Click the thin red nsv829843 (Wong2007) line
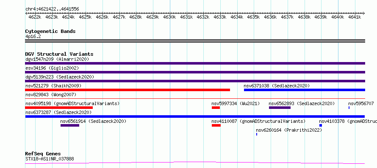Screen dimensions: 377x168 point(195,98)
